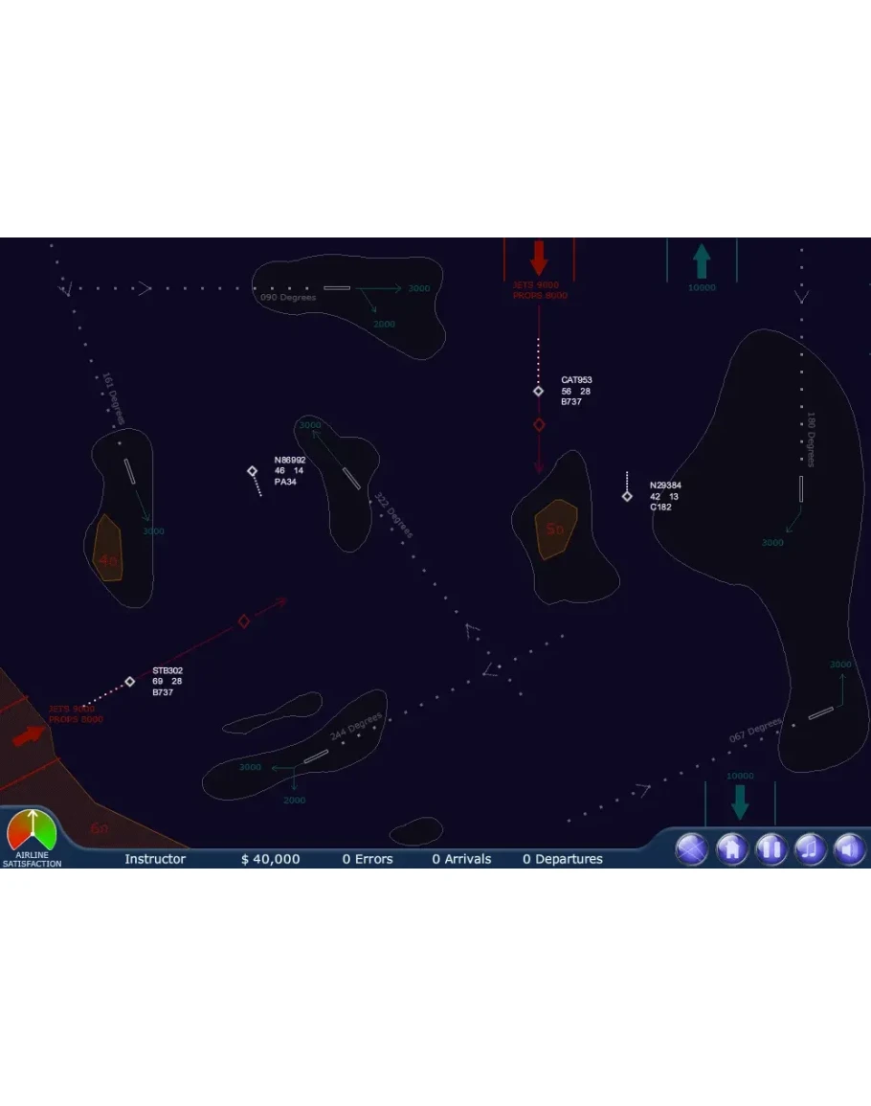This screenshot has width=871, height=1106.
Task: Click the runway on 180 Degrees approach
Action: [x=801, y=488]
